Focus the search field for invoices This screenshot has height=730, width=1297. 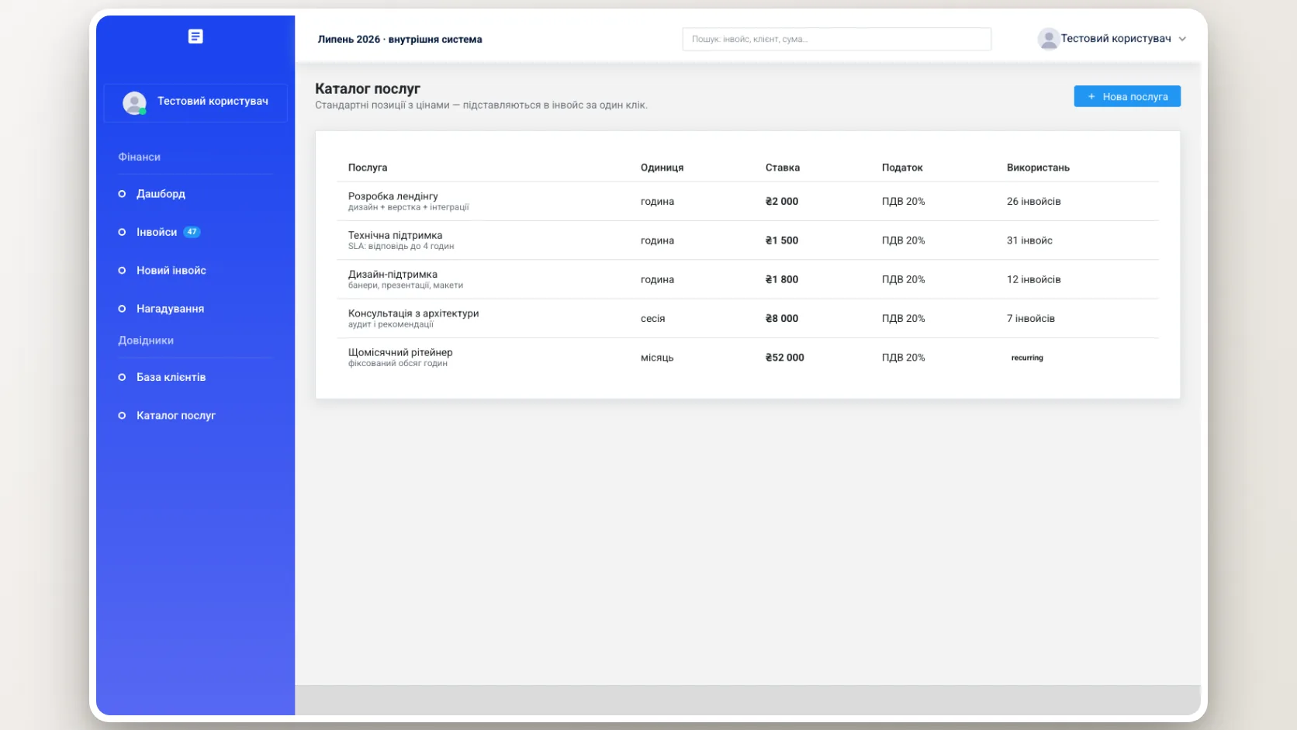click(836, 39)
